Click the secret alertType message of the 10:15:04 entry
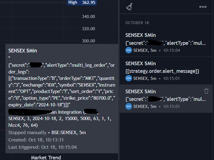214x160 pixels. pyautogui.click(x=165, y=43)
